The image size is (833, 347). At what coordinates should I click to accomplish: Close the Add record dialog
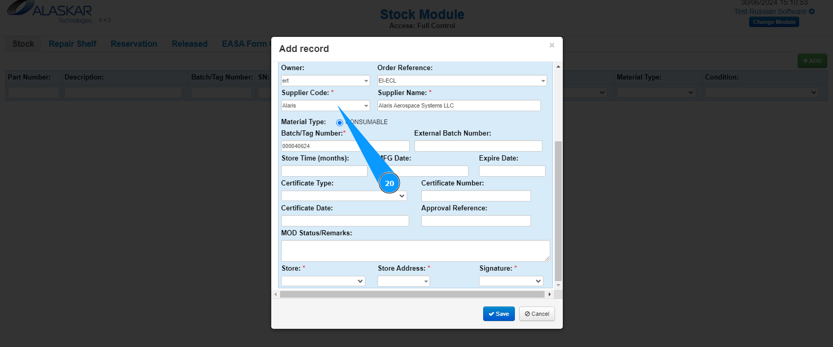pos(552,45)
